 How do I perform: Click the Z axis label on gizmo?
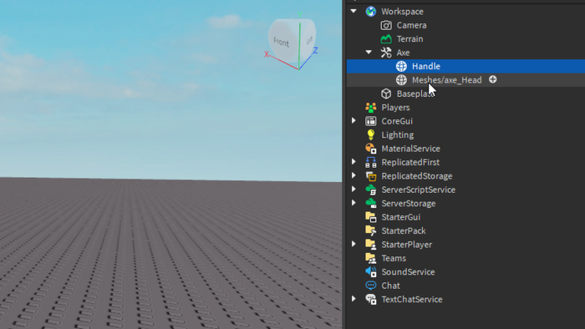[x=315, y=50]
